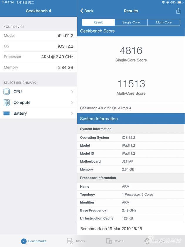Click the 11513 multi-core score
This screenshot has height=247, width=185.
(131, 84)
